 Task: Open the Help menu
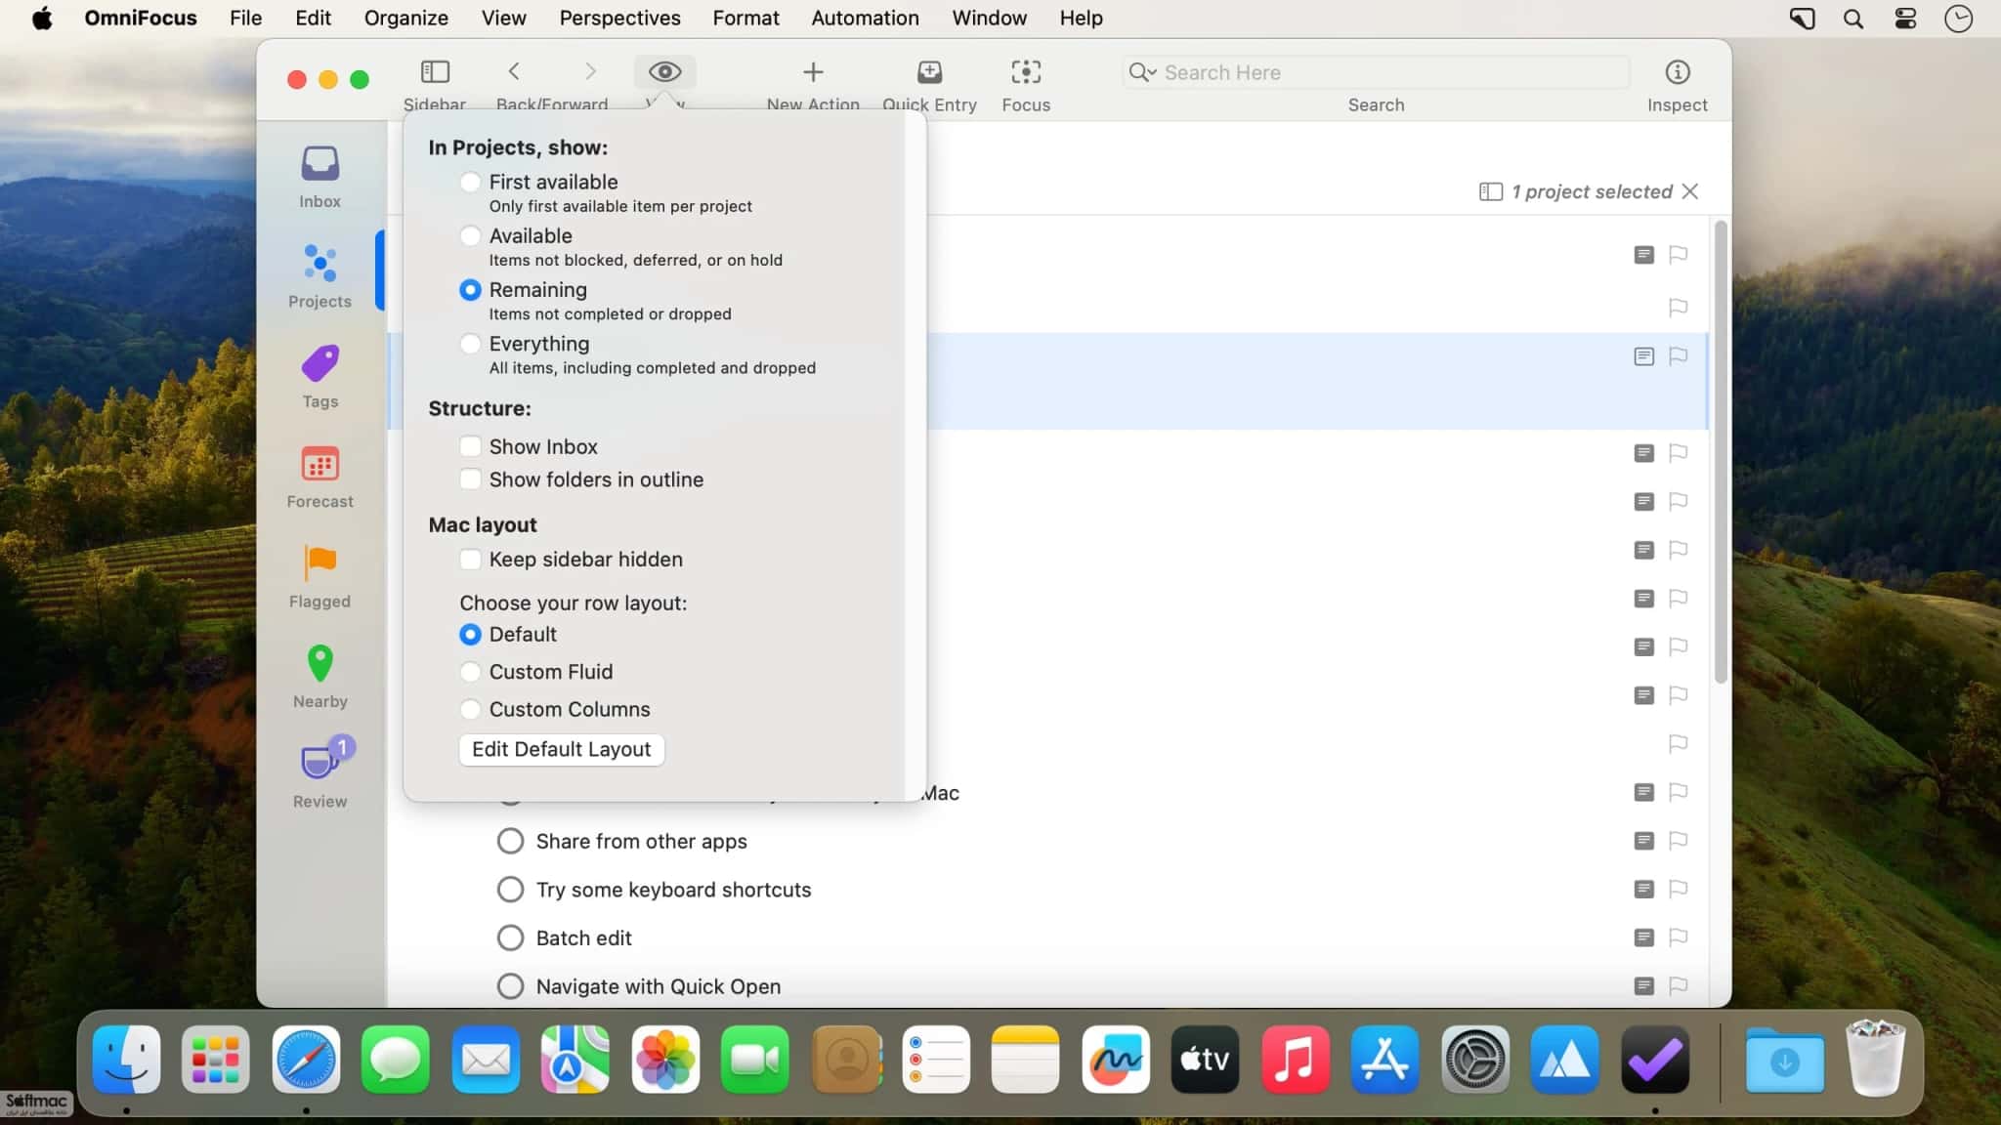(1081, 18)
